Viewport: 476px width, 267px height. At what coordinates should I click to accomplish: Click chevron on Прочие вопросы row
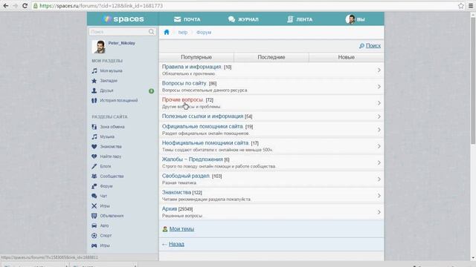tap(379, 103)
